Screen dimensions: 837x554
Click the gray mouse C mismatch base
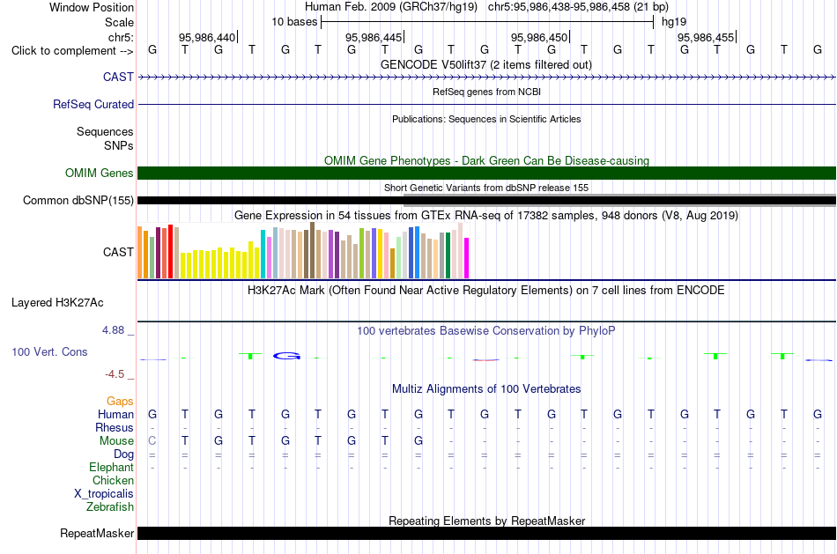[152, 441]
